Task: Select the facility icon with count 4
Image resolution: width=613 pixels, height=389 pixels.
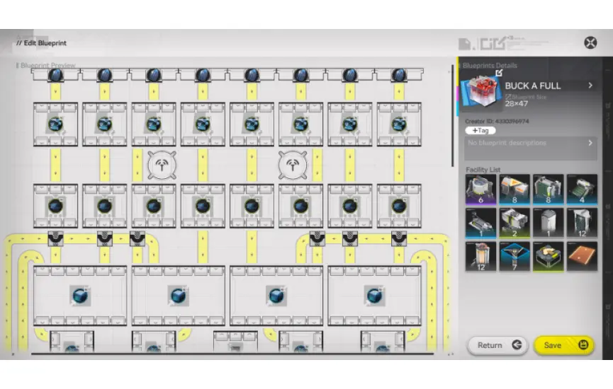Action: [x=581, y=189]
